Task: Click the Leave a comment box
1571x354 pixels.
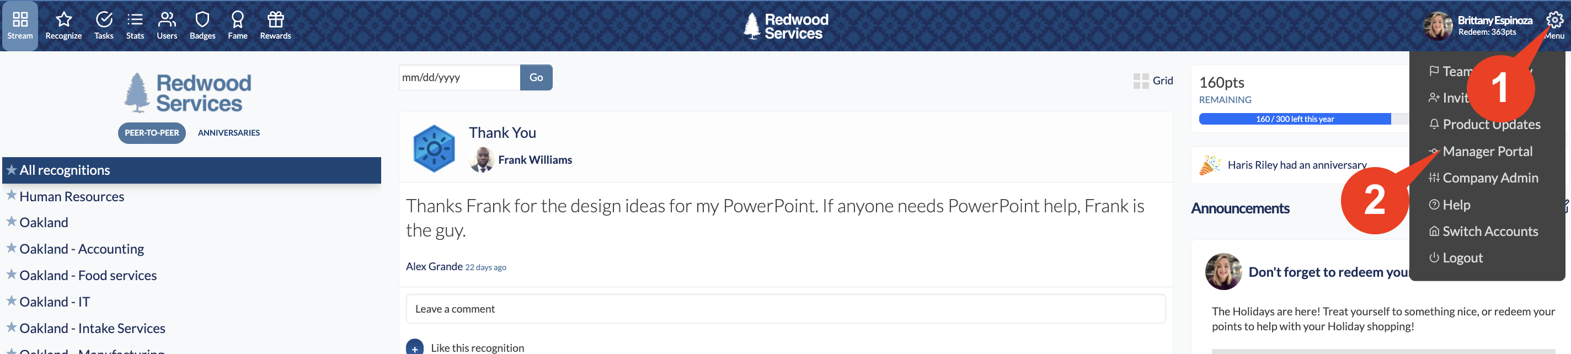Action: click(785, 309)
